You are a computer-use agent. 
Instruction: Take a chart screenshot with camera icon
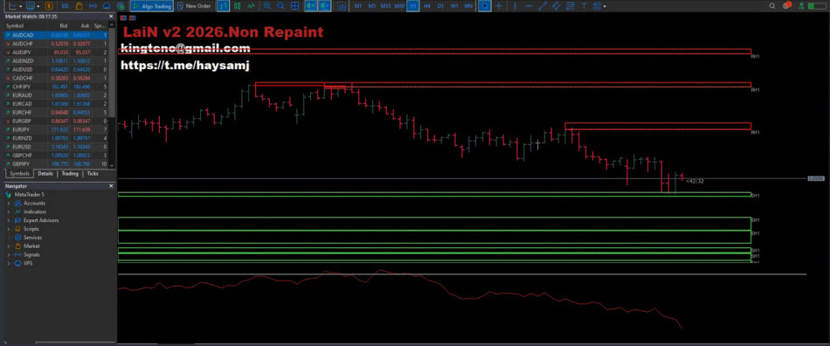(x=342, y=6)
